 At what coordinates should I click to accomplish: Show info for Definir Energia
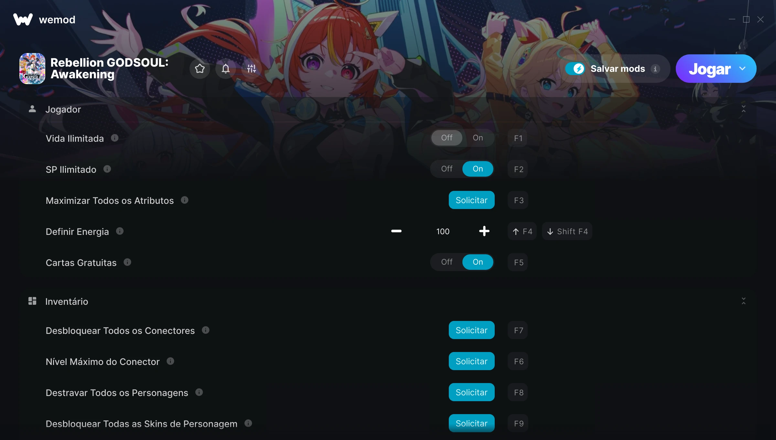click(120, 231)
